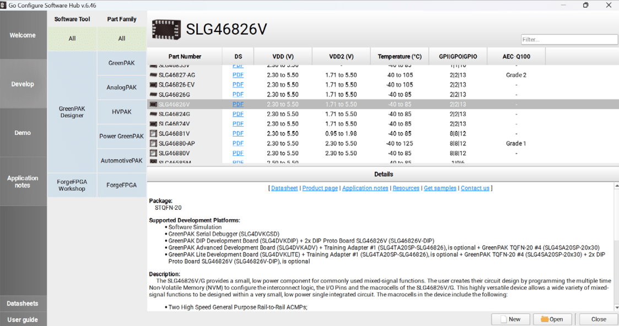This screenshot has width=619, height=326.
Task: Sort by VDD (V) column header
Action: click(283, 56)
